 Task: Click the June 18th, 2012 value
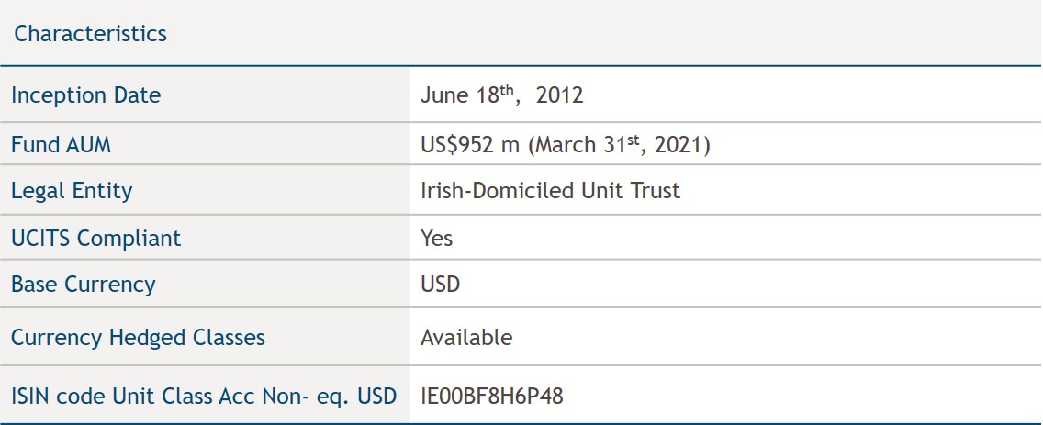[x=501, y=95]
